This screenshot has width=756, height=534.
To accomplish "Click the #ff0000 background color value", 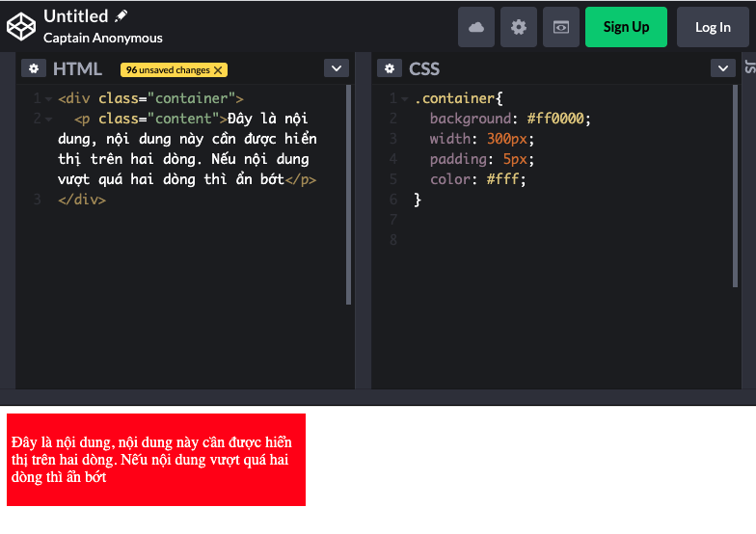I will [x=557, y=119].
